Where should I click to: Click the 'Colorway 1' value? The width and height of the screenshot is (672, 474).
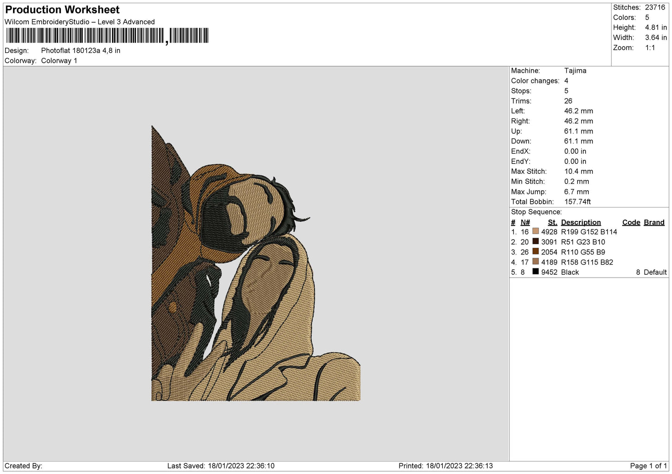59,61
